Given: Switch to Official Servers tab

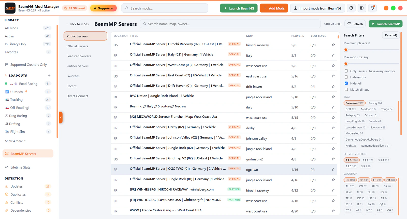Looking at the screenshot, I should point(85,46).
